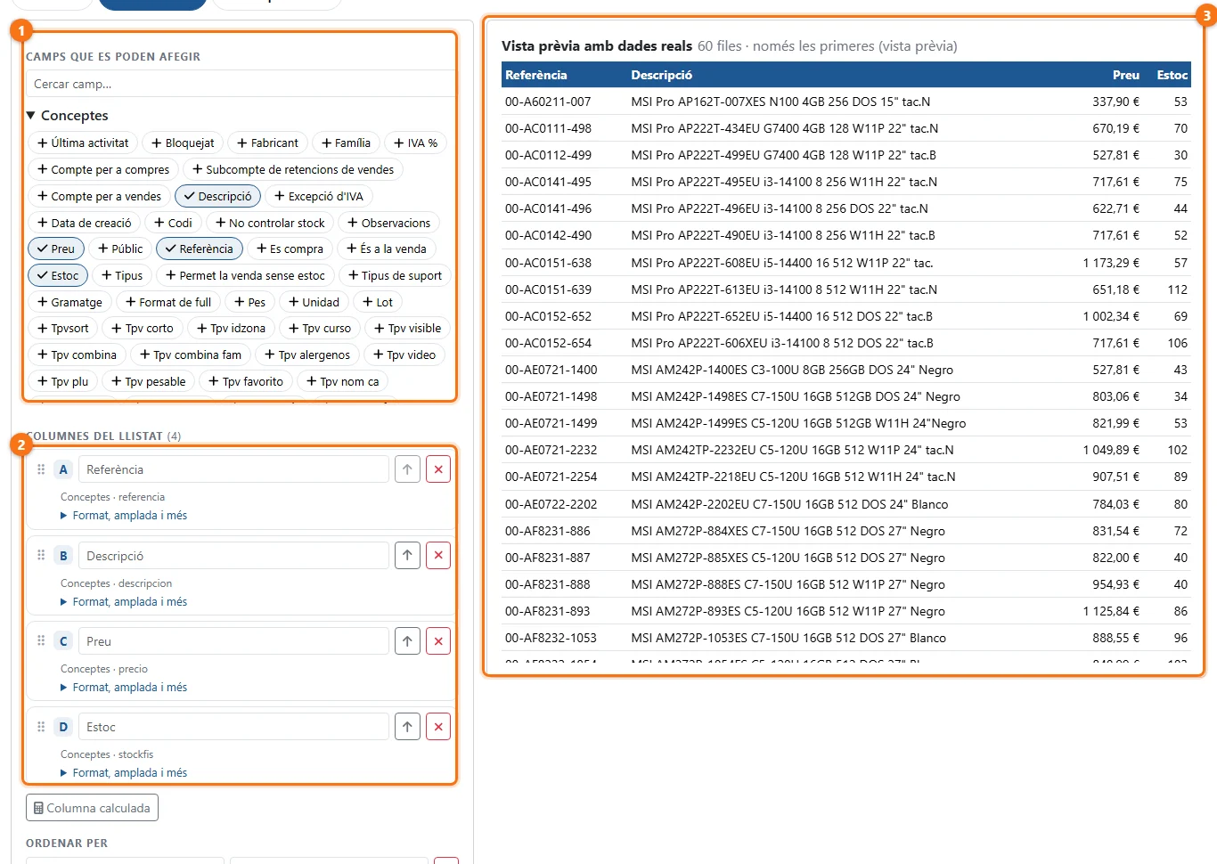1217x864 pixels.
Task: Expand Format, amplada i més under Descripció
Action: coord(124,602)
